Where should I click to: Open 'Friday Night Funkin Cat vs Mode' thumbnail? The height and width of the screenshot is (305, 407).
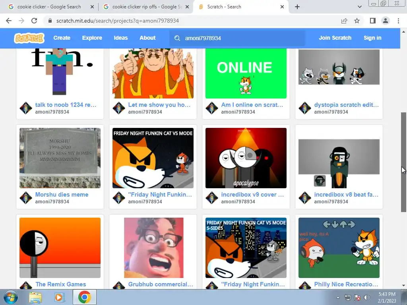pyautogui.click(x=153, y=158)
